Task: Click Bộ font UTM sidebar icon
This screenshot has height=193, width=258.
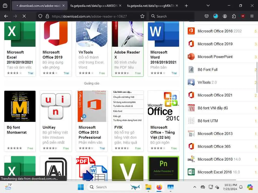Action: coord(191,121)
